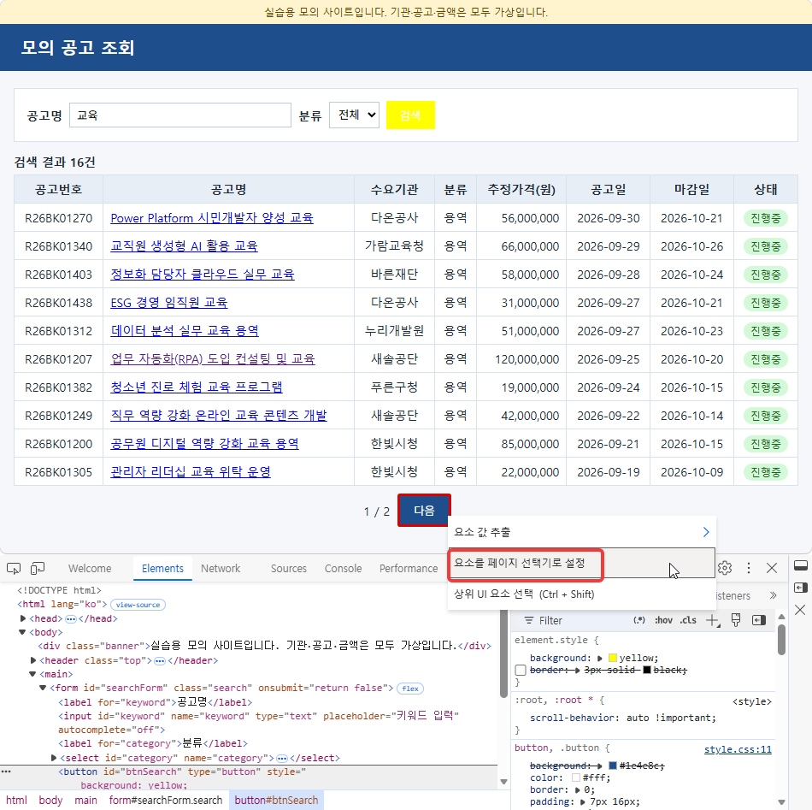Open DevTools settings gear
The height and width of the screenshot is (810, 812).
point(725,568)
